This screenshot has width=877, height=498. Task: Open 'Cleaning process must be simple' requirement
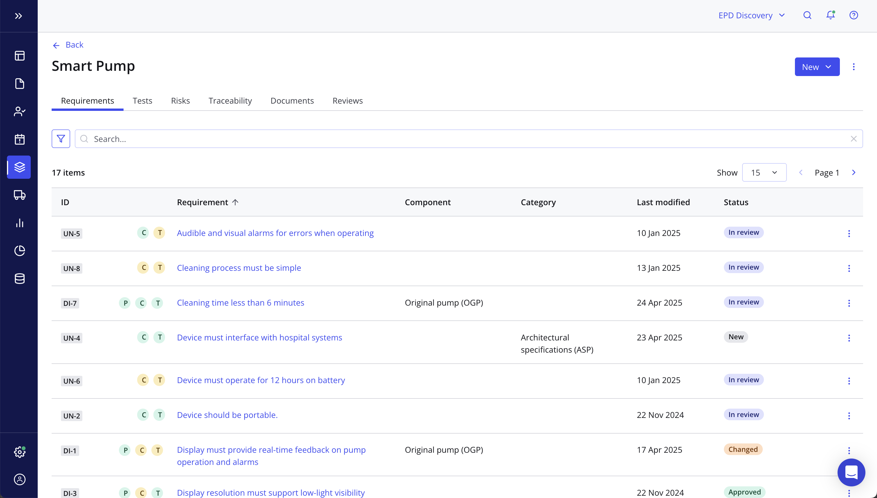tap(239, 268)
